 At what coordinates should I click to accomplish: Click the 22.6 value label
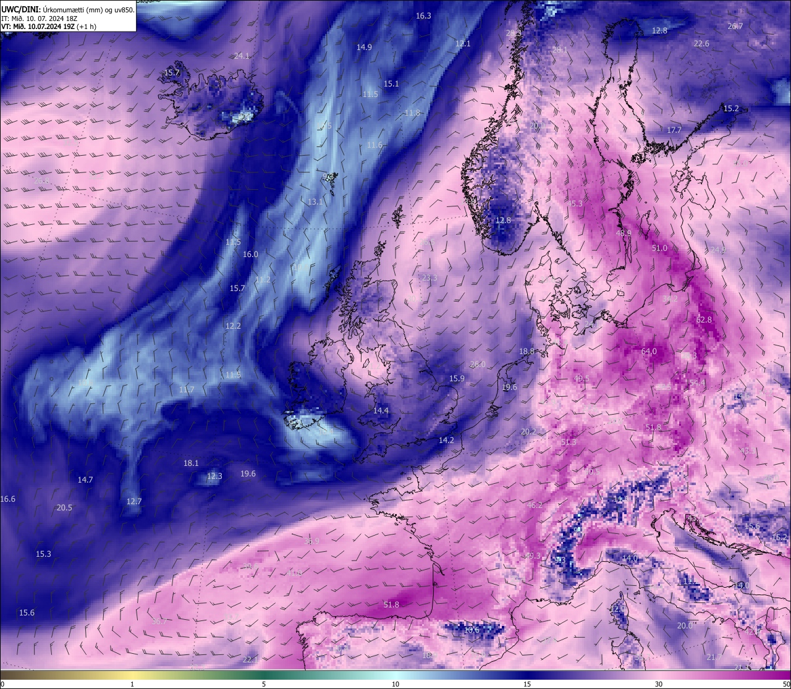[701, 44]
